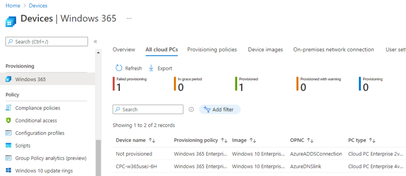Viewport: 406px width, 176px height.
Task: Open Group Policy analytics (preview)
Action: click(x=51, y=158)
